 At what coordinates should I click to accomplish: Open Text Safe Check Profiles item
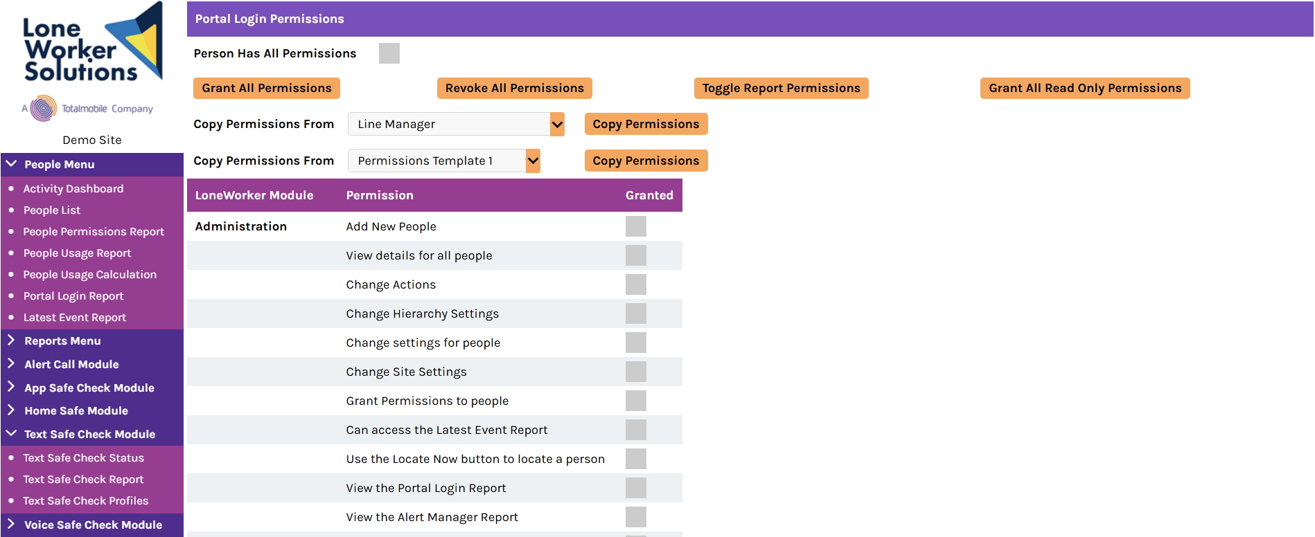tap(86, 501)
